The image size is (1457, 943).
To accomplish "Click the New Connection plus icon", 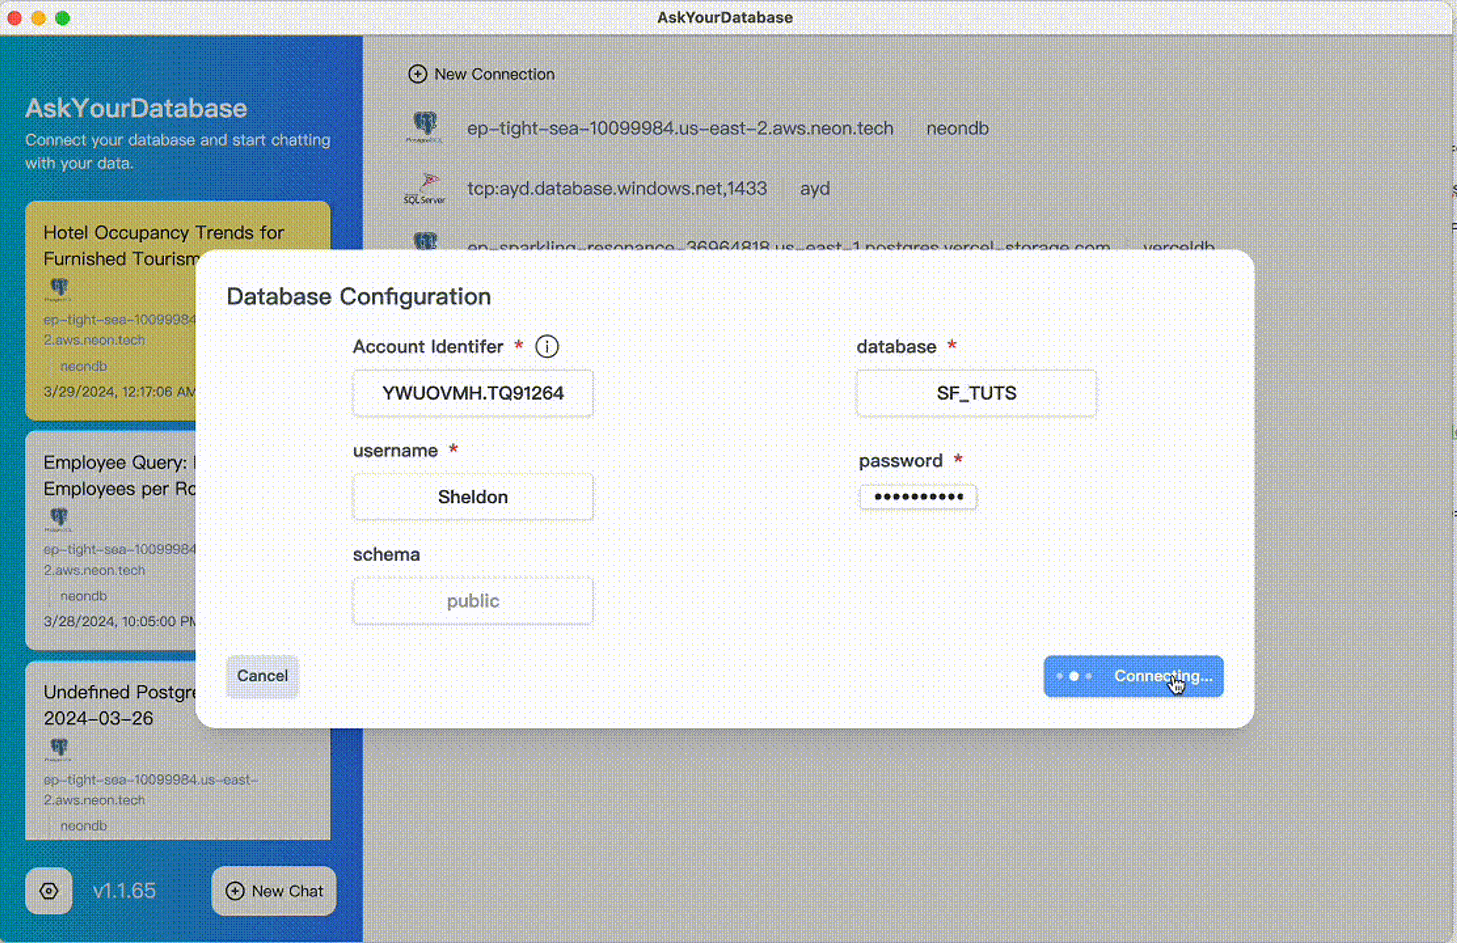I will click(417, 74).
